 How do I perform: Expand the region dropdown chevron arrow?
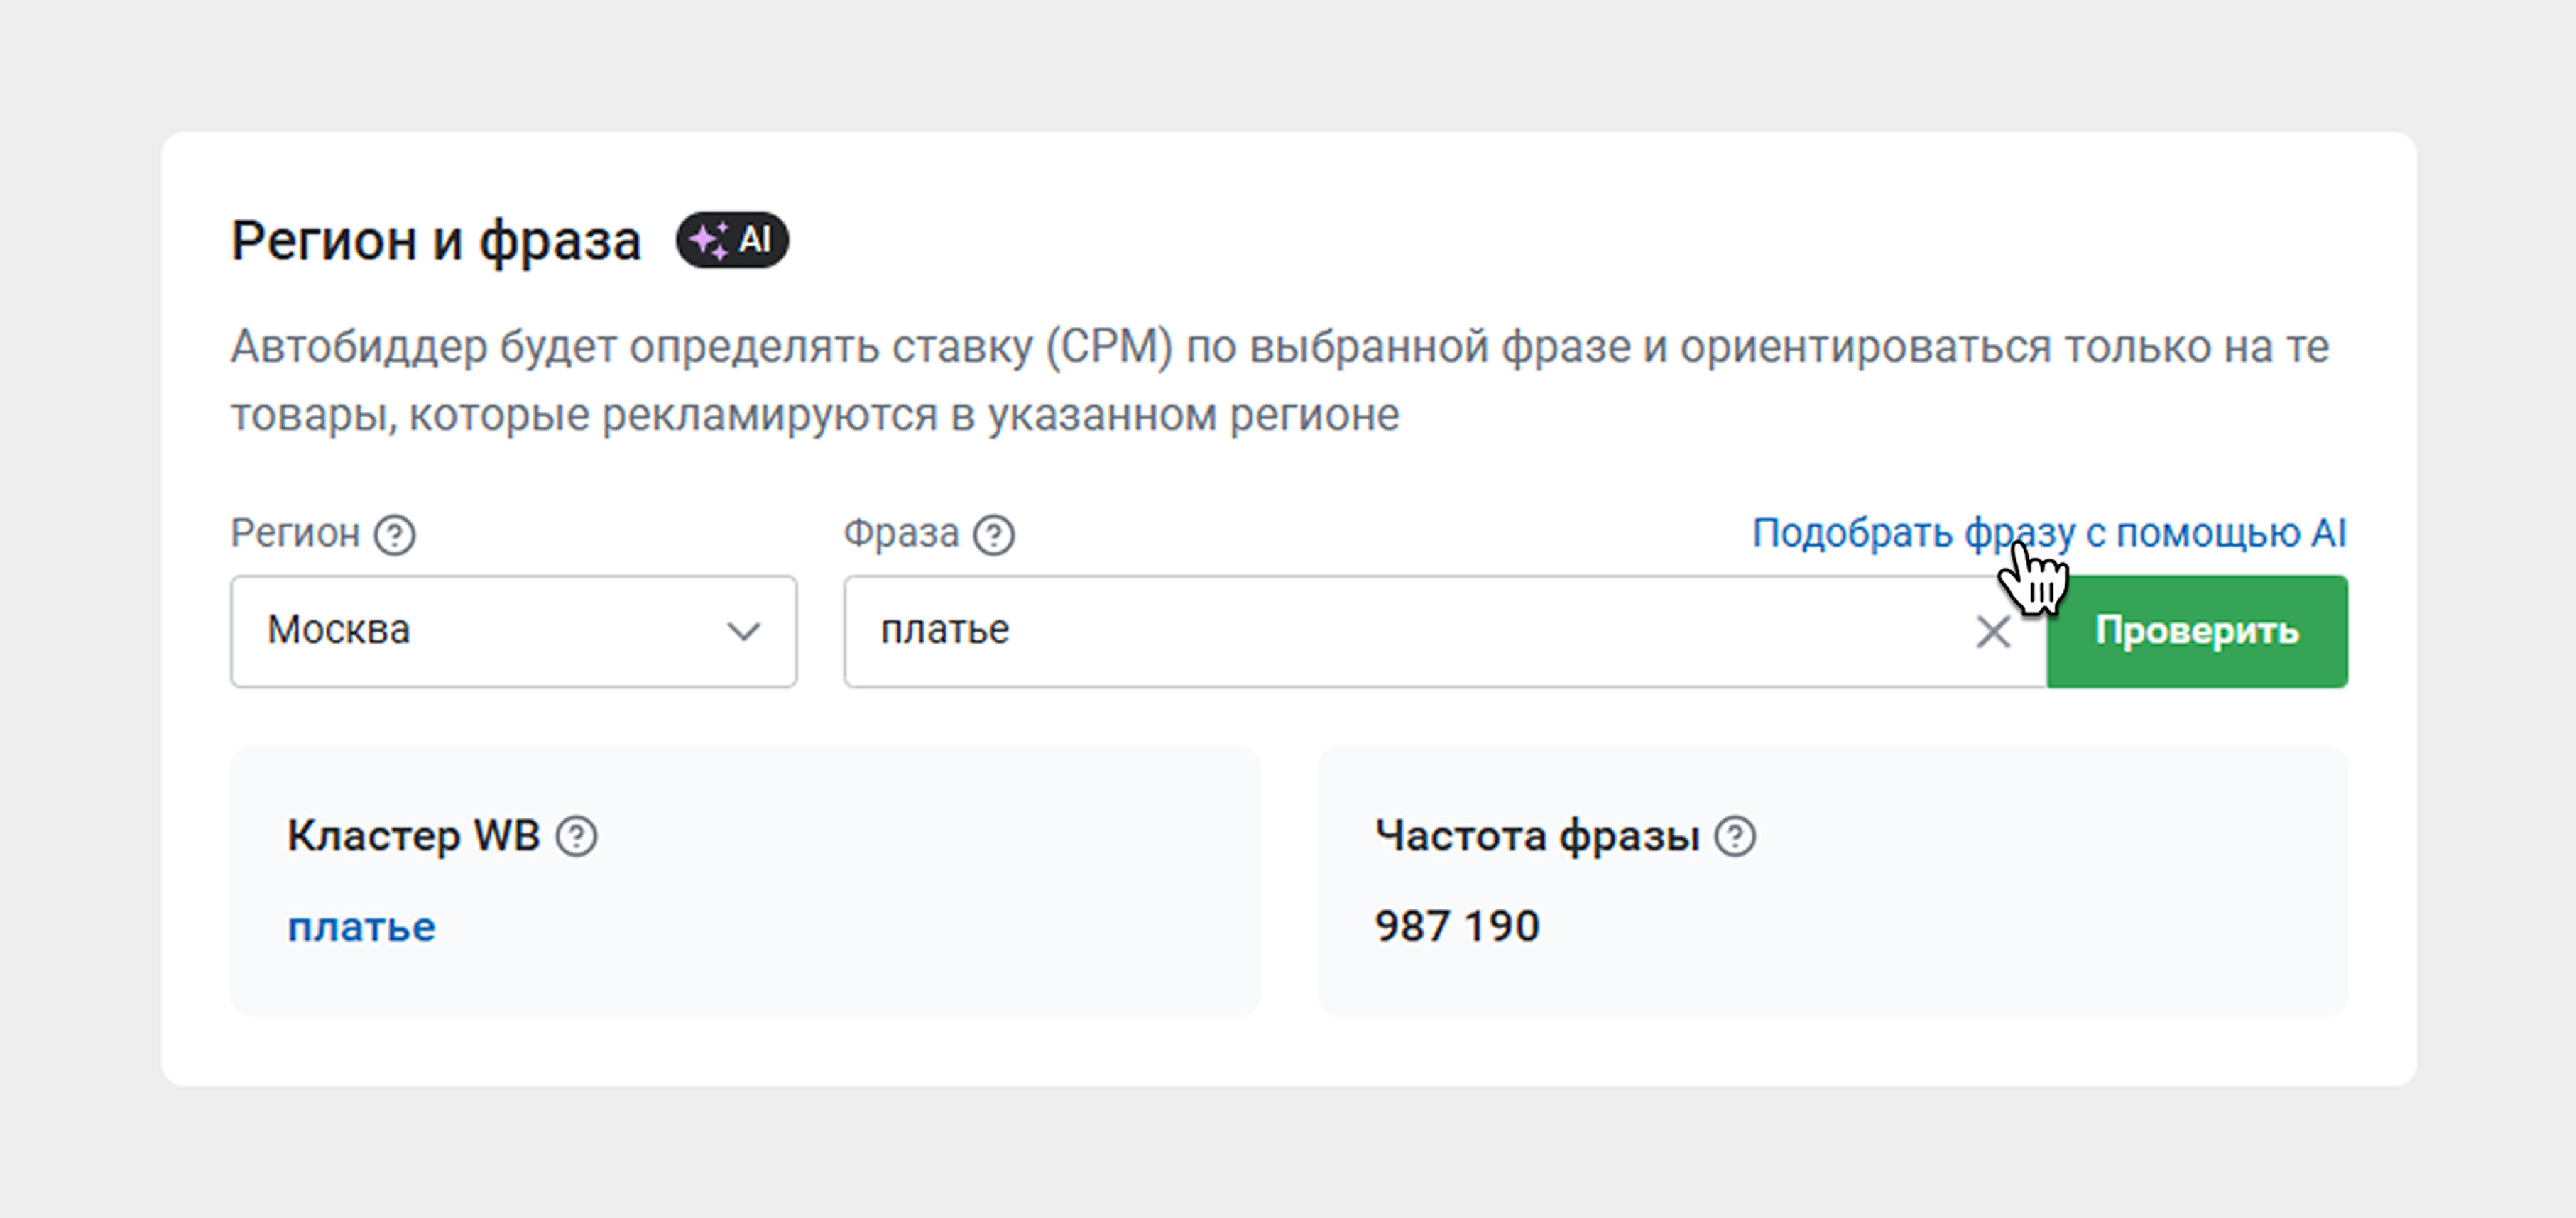click(x=743, y=632)
